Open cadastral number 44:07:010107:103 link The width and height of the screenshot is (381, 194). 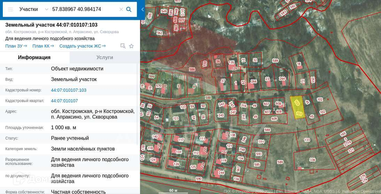(x=69, y=90)
